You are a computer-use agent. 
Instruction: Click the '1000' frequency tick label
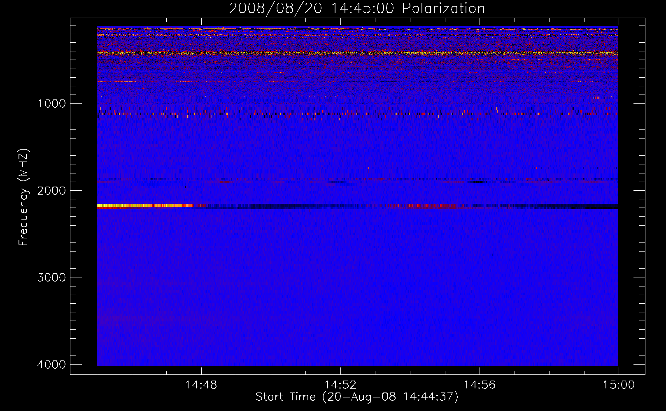point(51,103)
